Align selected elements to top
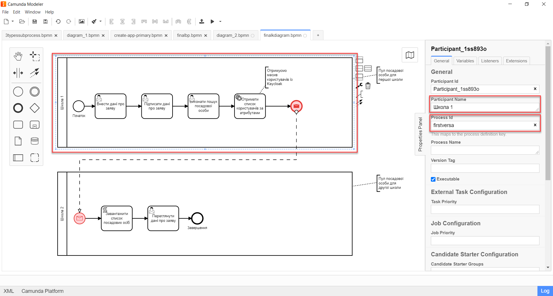The image size is (553, 296). pyautogui.click(x=144, y=22)
